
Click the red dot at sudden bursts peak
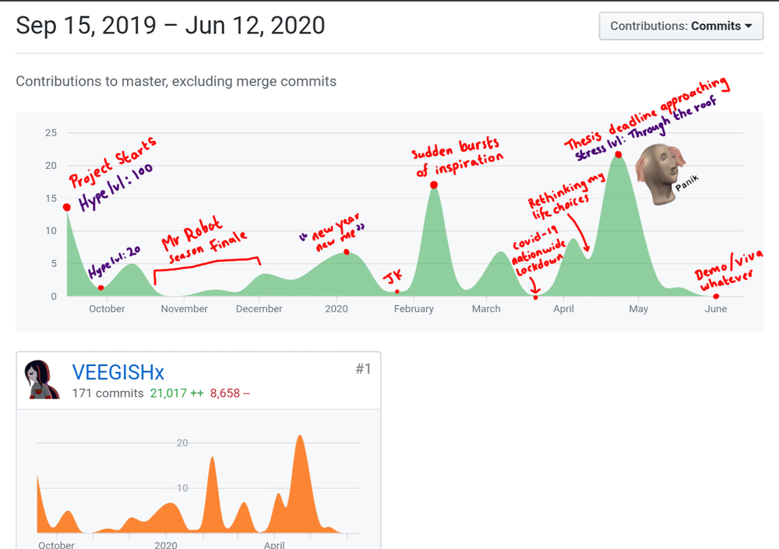pos(433,185)
